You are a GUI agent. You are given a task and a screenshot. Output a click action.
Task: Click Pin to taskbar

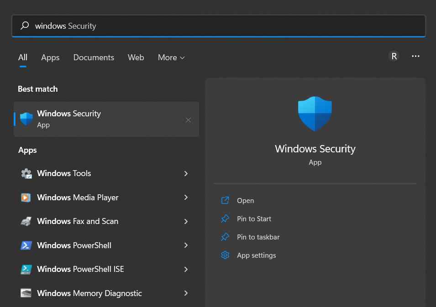coord(258,237)
